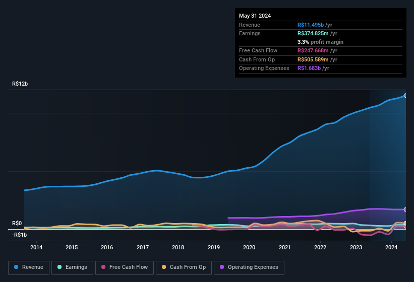This screenshot has width=414, height=282.
Task: Click the May 31 2024 tooltip date
Action: pyautogui.click(x=255, y=16)
